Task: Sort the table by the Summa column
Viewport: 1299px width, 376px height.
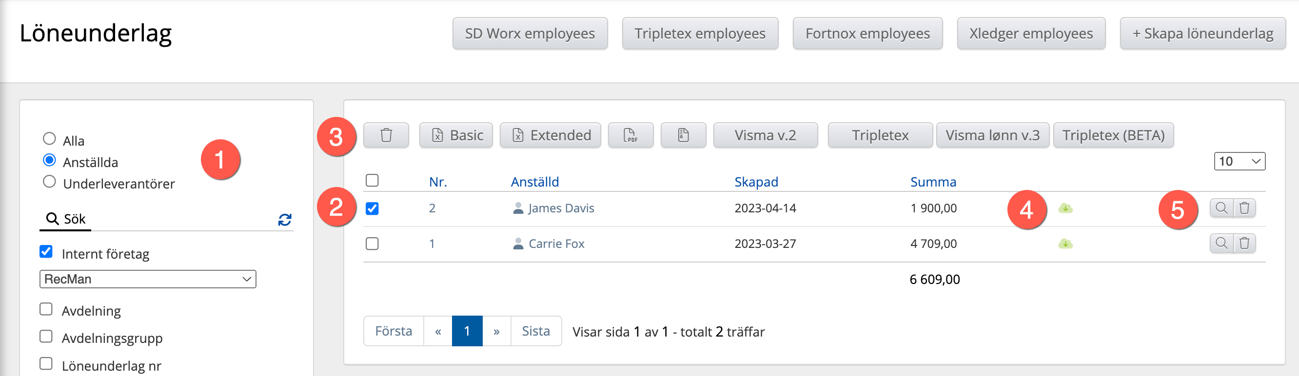Action: [932, 182]
